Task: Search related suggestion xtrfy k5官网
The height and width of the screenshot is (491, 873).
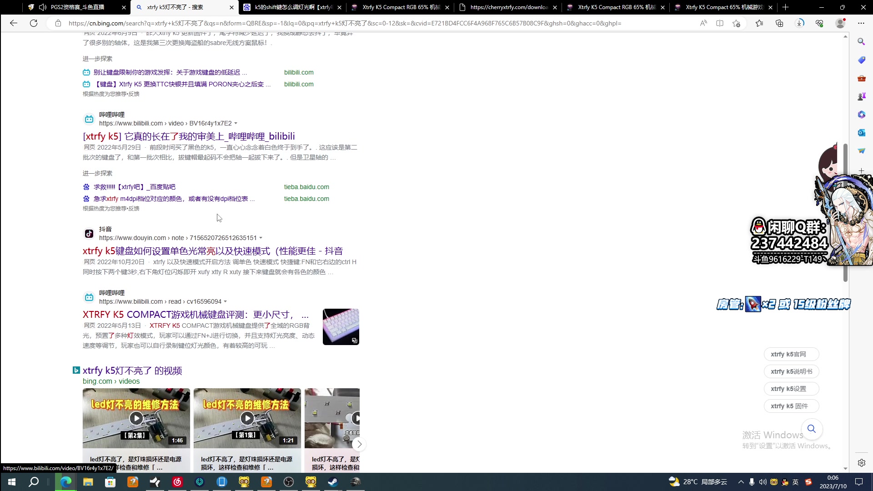Action: pyautogui.click(x=791, y=354)
